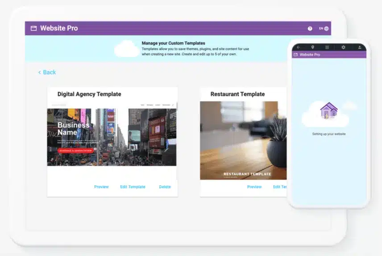The image size is (382, 256).
Task: Click the help question mark icon
Action: 310,28
